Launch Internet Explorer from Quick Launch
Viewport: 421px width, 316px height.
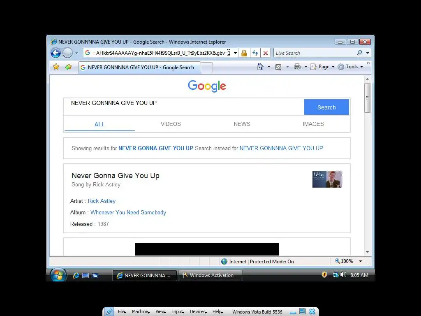pyautogui.click(x=76, y=275)
